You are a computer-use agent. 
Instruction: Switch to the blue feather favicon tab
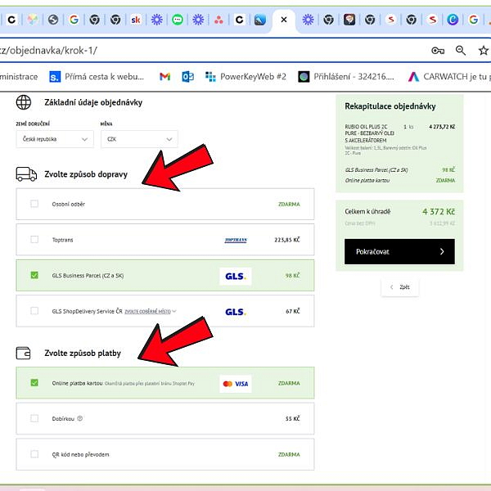tap(260, 20)
